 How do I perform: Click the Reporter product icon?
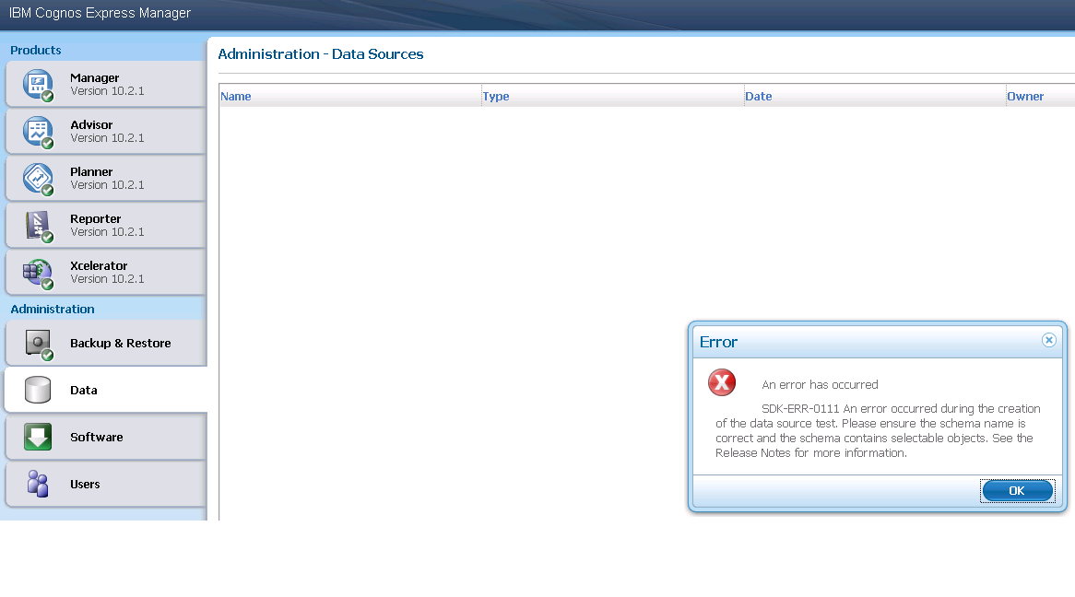point(38,226)
